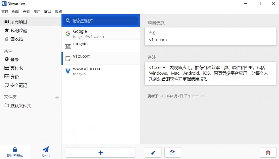This screenshot has height=159, width=279.
Task: Click the tongxin@v1tx.com subtitle
Action: pos(89,36)
